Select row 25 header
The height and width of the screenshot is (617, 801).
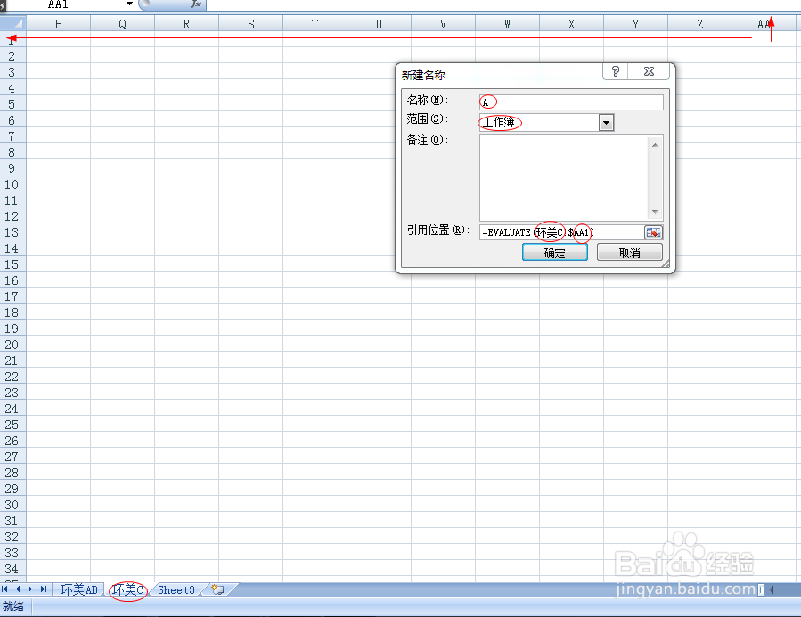click(x=12, y=425)
